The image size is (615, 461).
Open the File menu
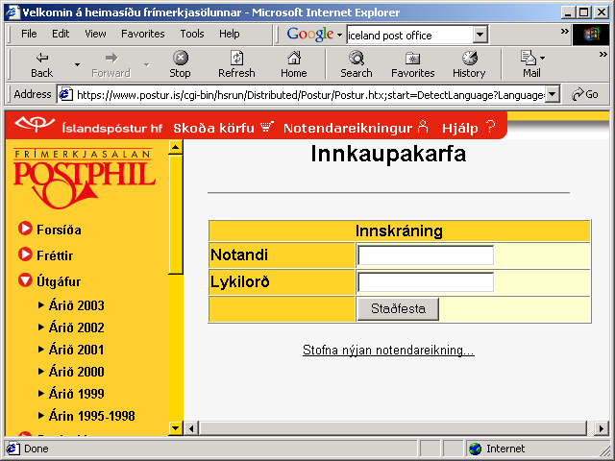pos(29,34)
